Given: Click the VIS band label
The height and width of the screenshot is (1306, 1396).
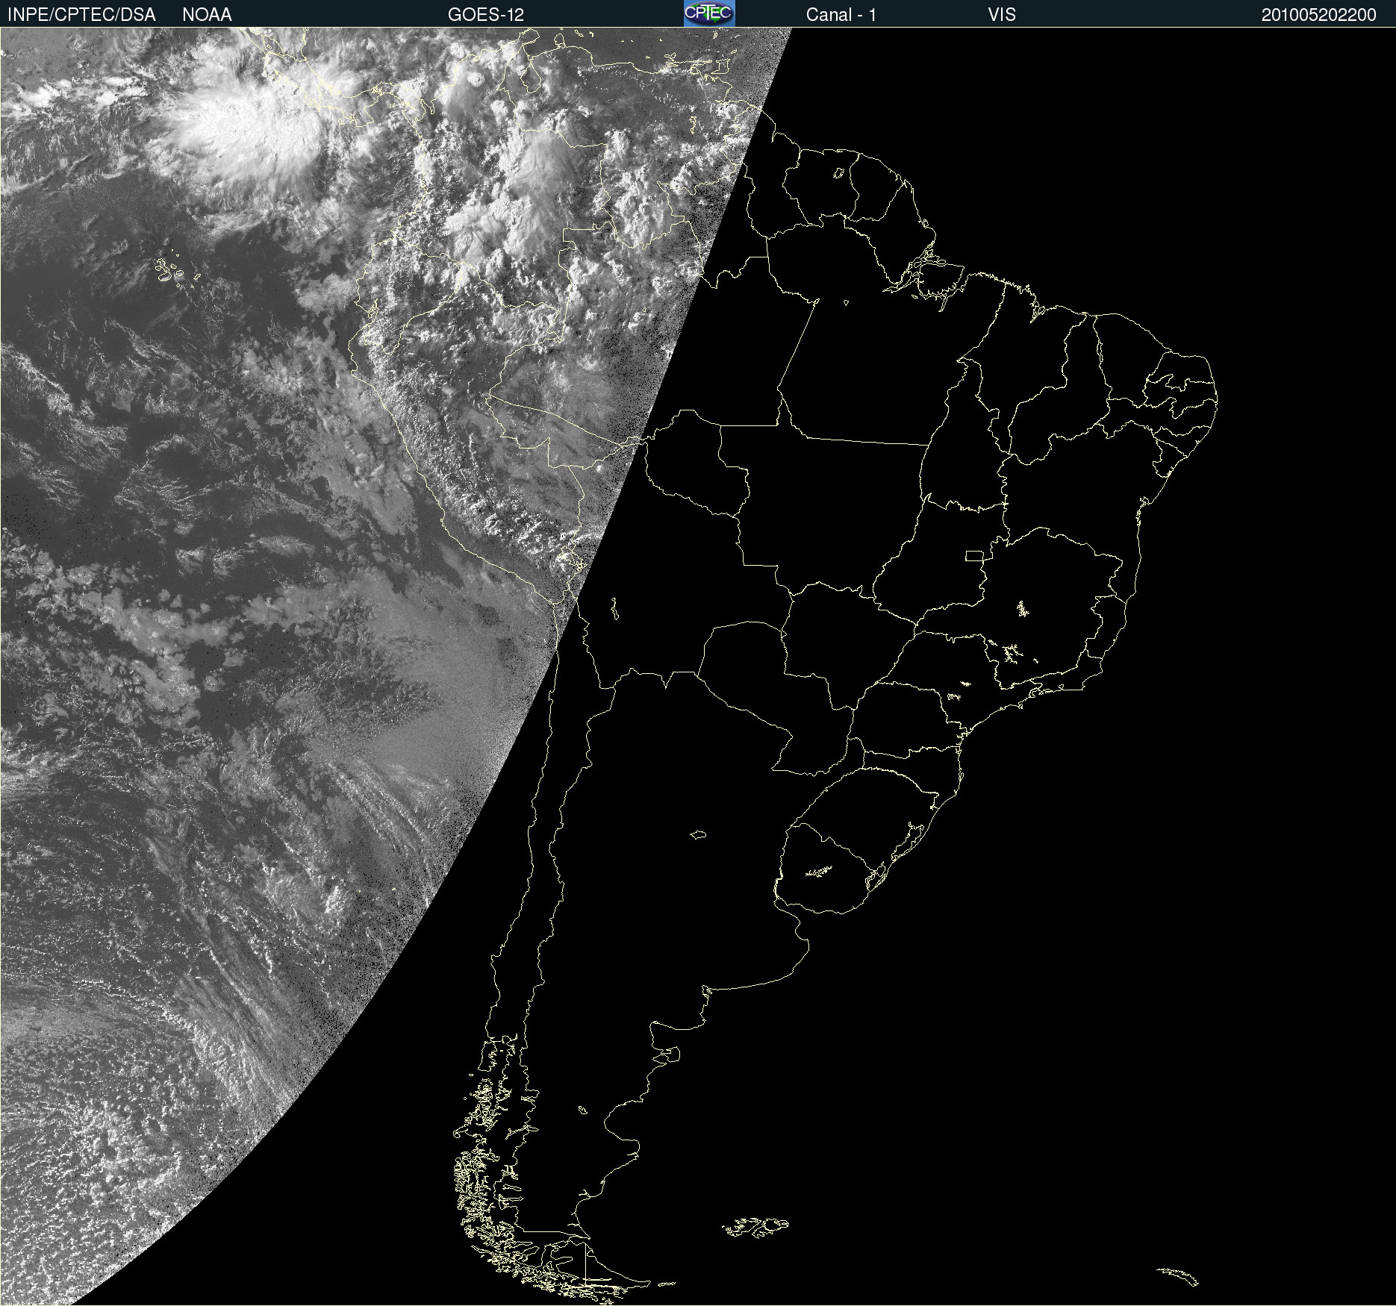Looking at the screenshot, I should click(x=1002, y=15).
